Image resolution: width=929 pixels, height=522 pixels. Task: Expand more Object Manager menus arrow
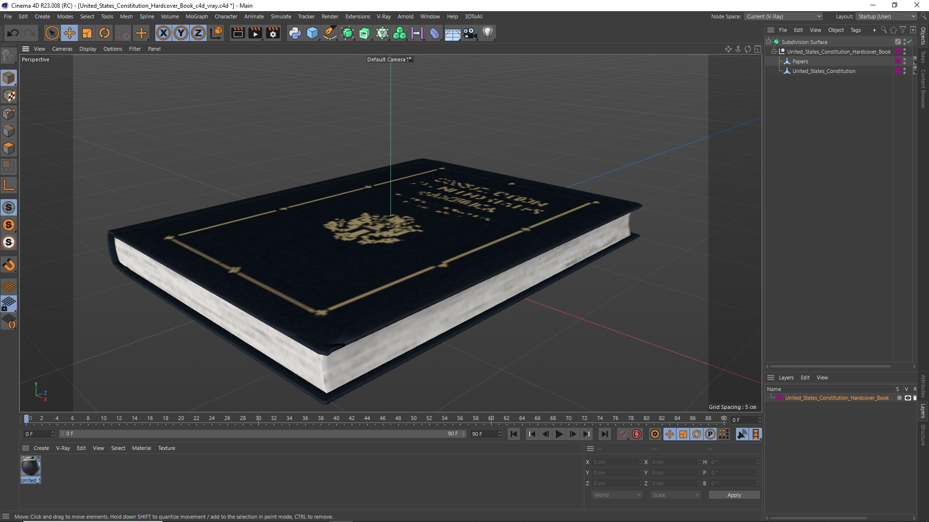(x=874, y=30)
